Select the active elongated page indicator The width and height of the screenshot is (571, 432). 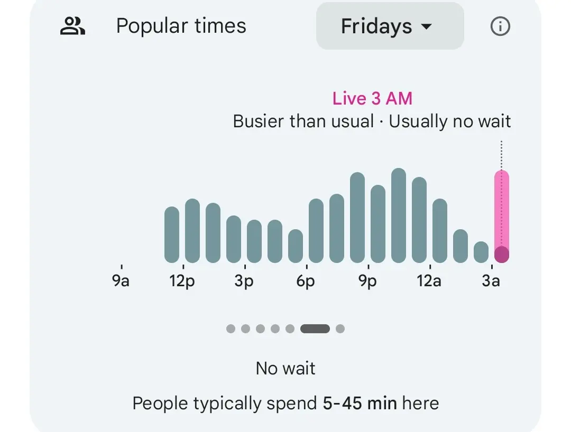coord(315,328)
